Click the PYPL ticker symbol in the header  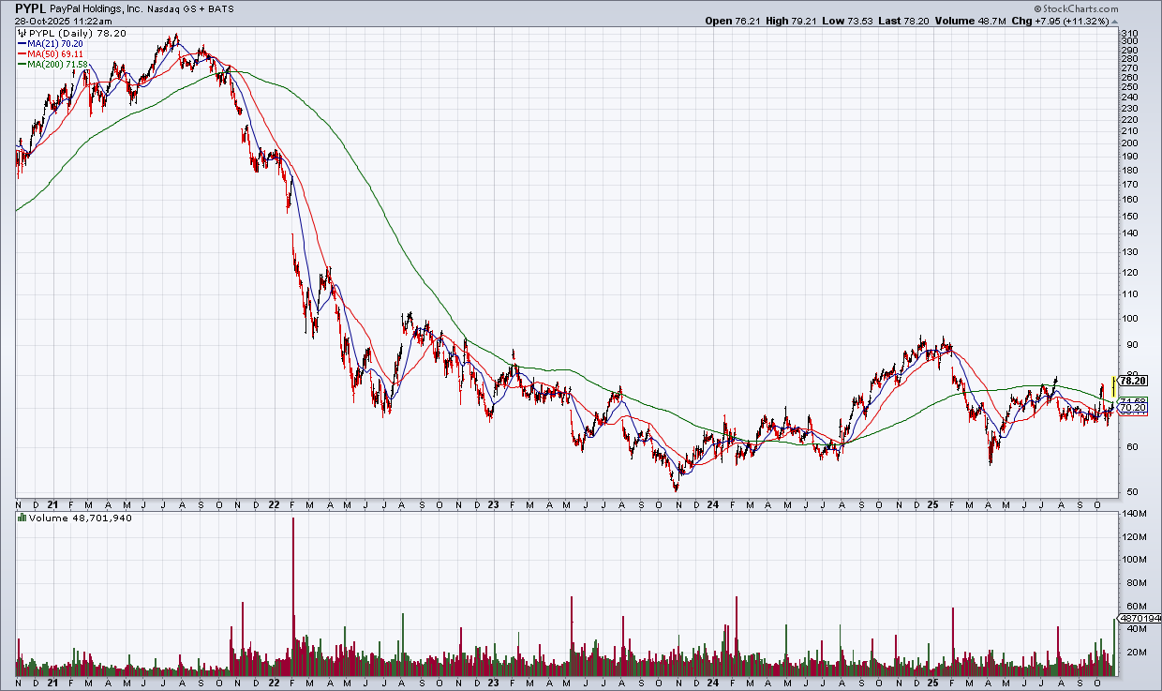tap(31, 8)
